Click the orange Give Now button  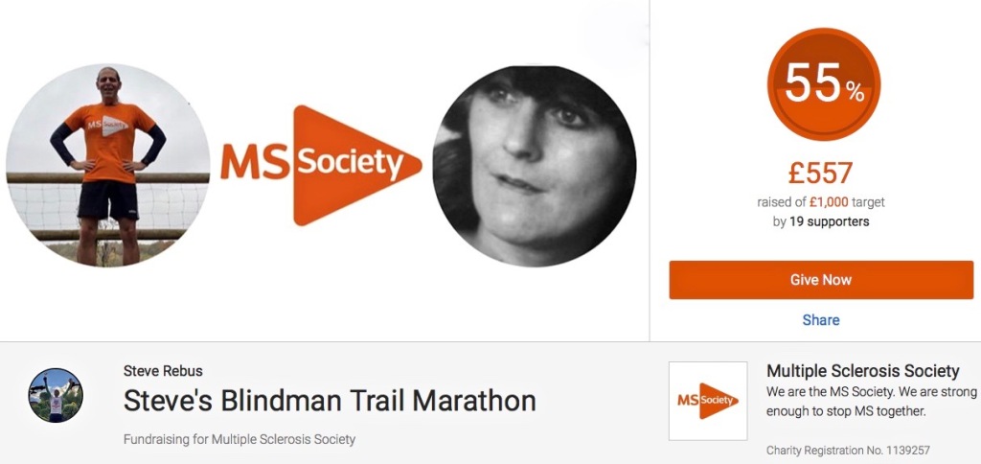click(821, 280)
